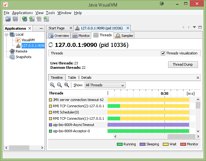Click the right document-tab scroll arrow
The height and width of the screenshot is (161, 206).
click(x=189, y=27)
